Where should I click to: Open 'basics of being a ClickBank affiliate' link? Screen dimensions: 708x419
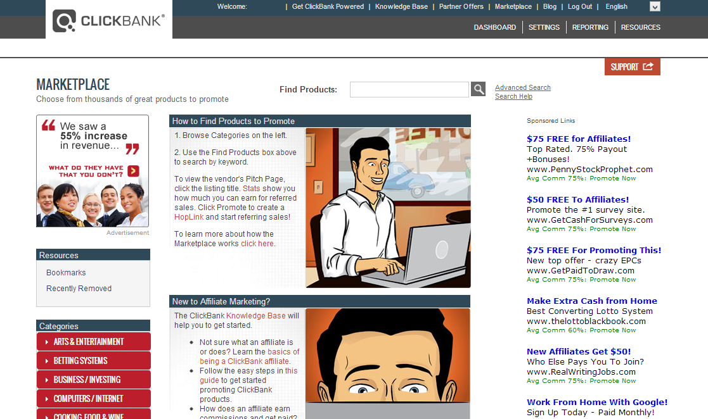(x=249, y=356)
